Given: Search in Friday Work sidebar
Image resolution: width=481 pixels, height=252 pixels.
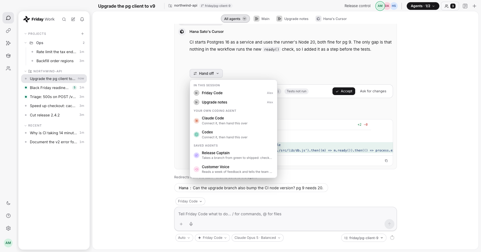Looking at the screenshot, I should pos(64,19).
